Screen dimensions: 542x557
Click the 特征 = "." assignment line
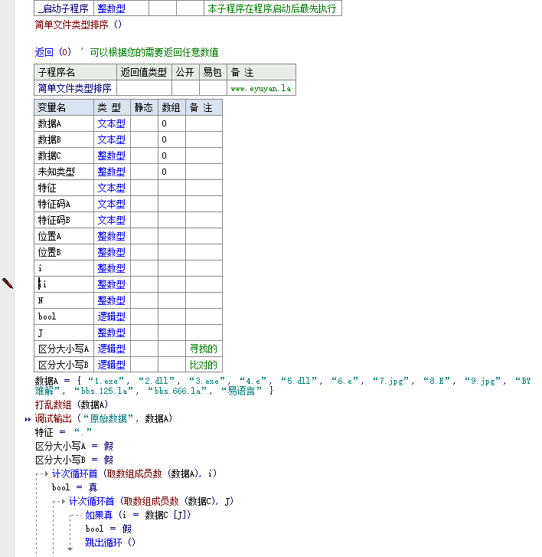pos(64,432)
